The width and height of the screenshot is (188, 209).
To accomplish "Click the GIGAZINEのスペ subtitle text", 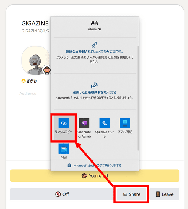I will point(36,31).
